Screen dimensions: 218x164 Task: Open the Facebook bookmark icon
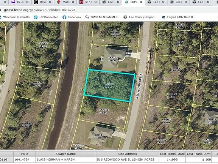64,17
